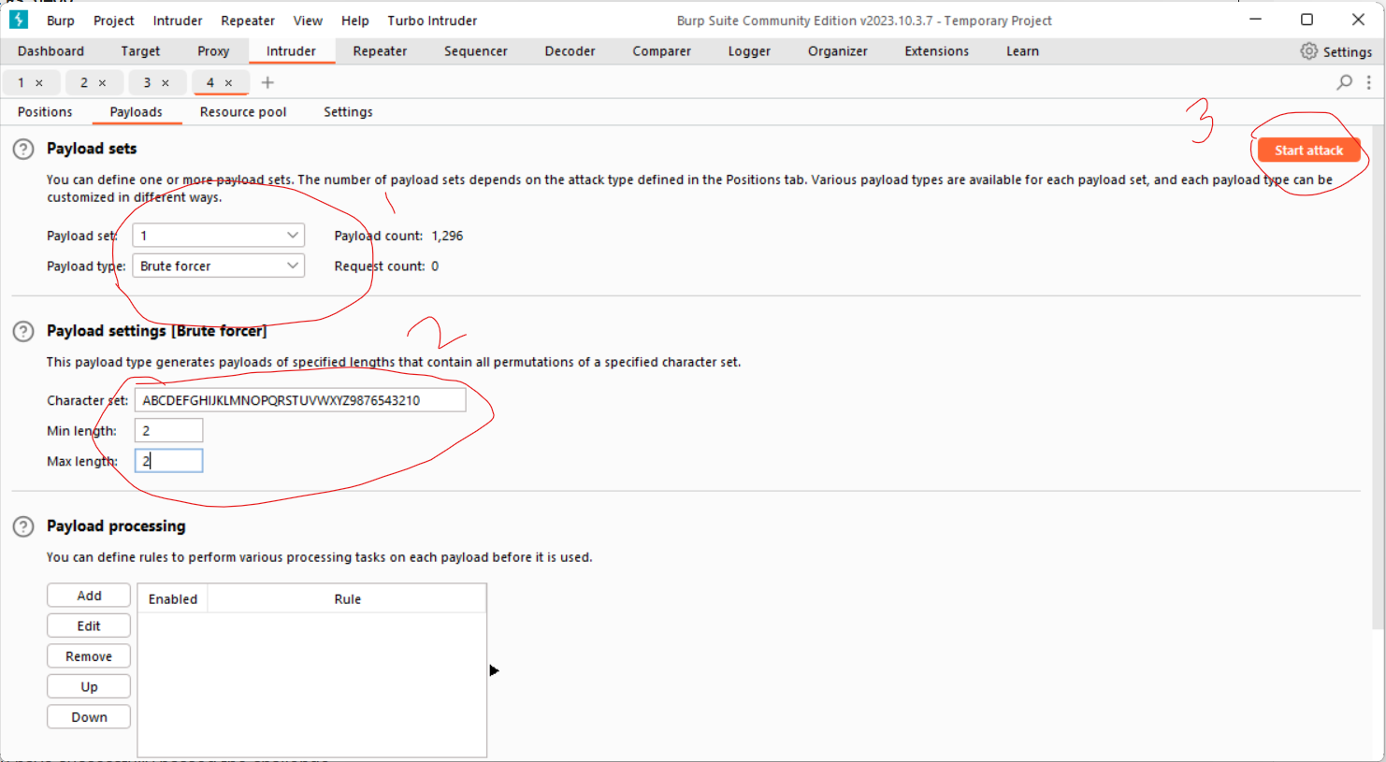This screenshot has height=762, width=1386.
Task: Click the Character set input field
Action: click(x=299, y=400)
